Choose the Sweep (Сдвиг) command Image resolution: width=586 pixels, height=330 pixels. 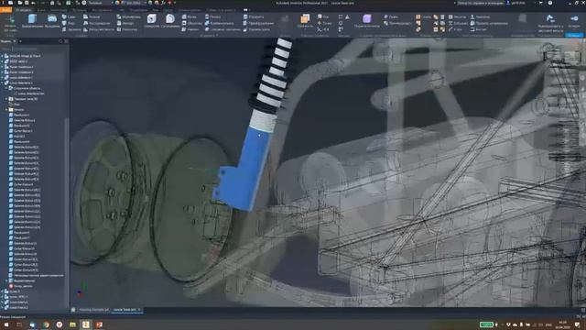pyautogui.click(x=69, y=16)
